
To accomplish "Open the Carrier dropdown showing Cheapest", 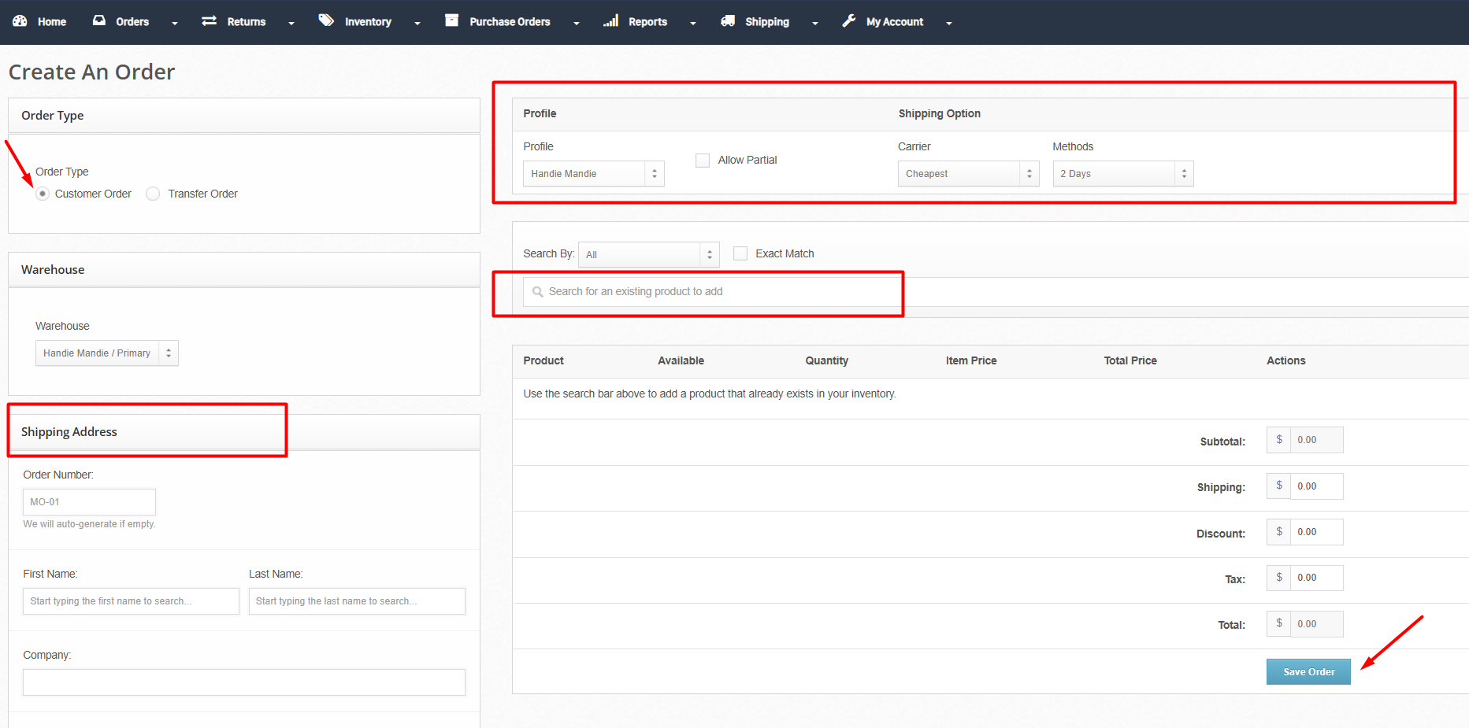I will (x=967, y=174).
